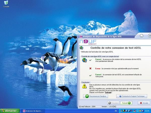Click the window title bar 9 icon
Viewport: 151px width, 113px height.
[81, 37]
